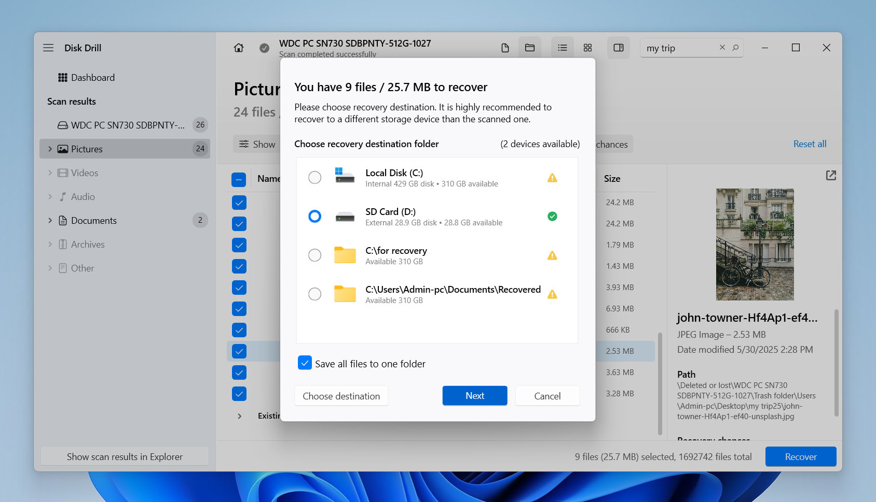Uncheck the 666 KB file row checkbox
The image size is (876, 502).
click(239, 330)
